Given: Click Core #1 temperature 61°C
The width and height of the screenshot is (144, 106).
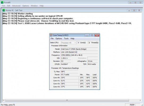Looking at the screenshot, I should 69,81.
